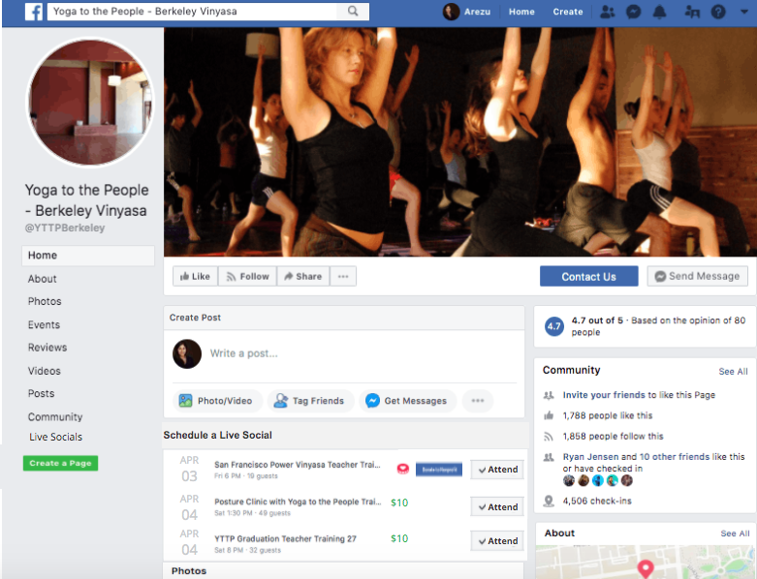The image size is (757, 579).
Task: Click the find friends icon beside help
Action: [x=692, y=12]
